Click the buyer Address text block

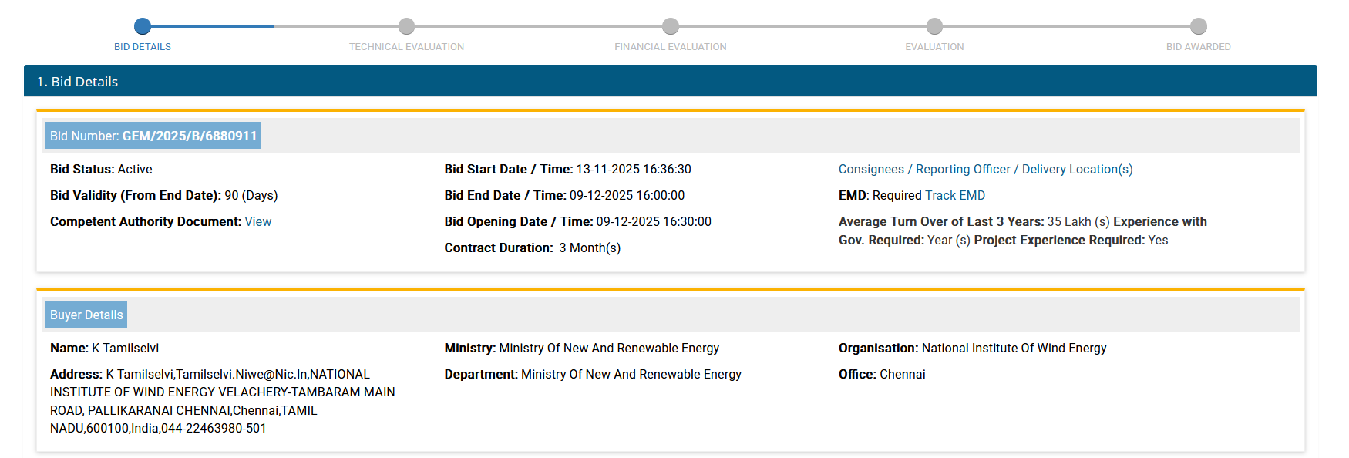click(222, 401)
